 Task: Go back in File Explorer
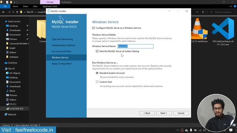(x=3, y=12)
